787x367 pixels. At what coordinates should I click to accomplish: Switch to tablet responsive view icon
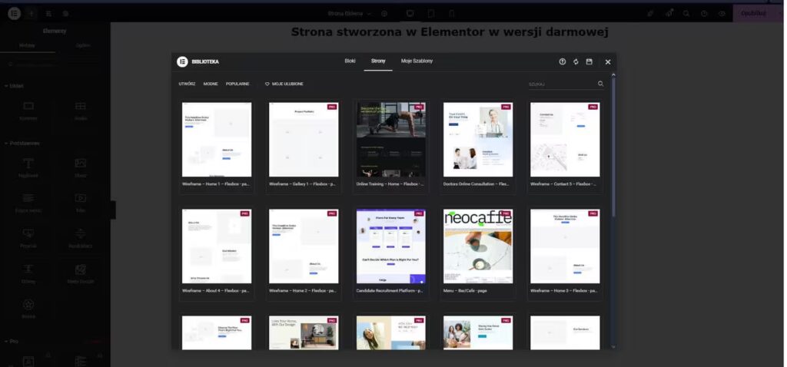click(x=431, y=14)
